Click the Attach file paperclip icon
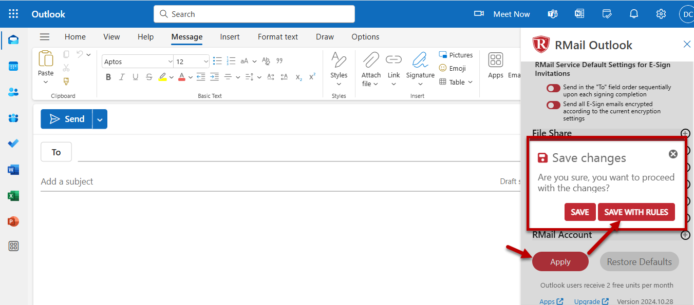694x305 pixels. tap(370, 61)
